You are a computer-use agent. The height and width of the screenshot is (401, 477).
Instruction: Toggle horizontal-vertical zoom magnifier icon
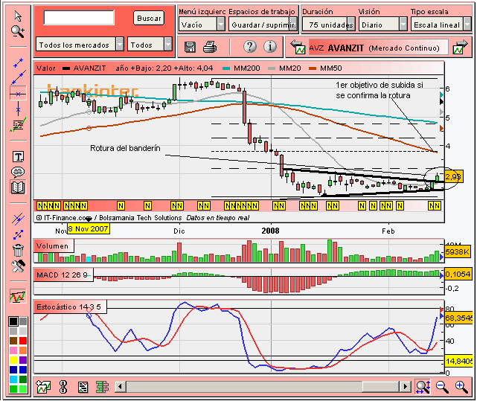click(423, 387)
